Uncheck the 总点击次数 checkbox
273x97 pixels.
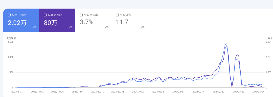point(9,15)
